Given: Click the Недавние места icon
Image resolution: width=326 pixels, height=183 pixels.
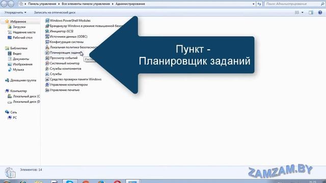Looking at the screenshot, I should click(x=10, y=32).
